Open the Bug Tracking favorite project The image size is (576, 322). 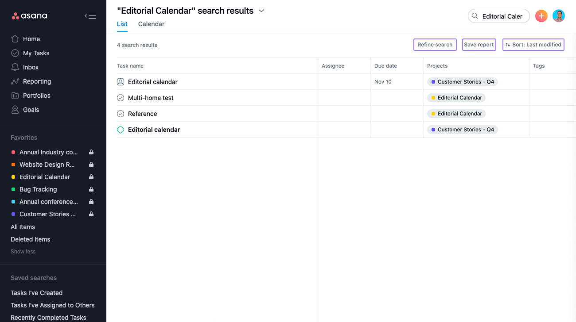[38, 189]
